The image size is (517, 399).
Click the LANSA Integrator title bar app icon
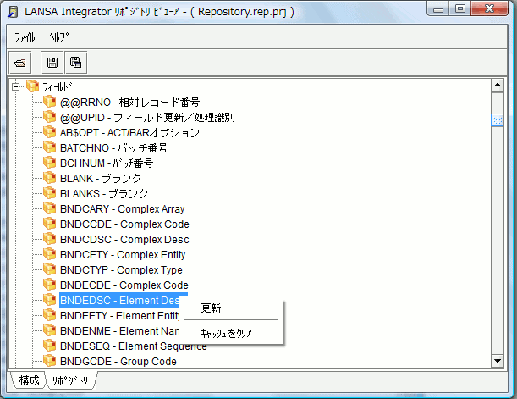point(13,12)
